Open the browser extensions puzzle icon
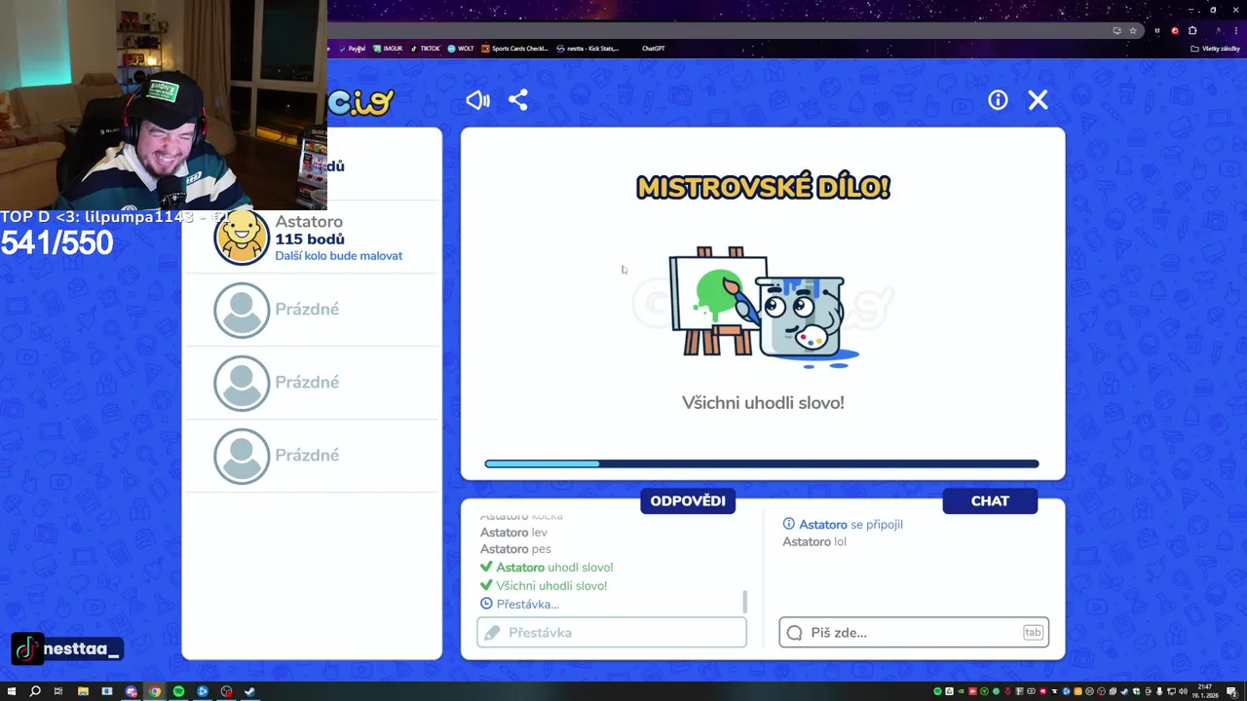Image resolution: width=1247 pixels, height=701 pixels. pyautogui.click(x=1191, y=30)
